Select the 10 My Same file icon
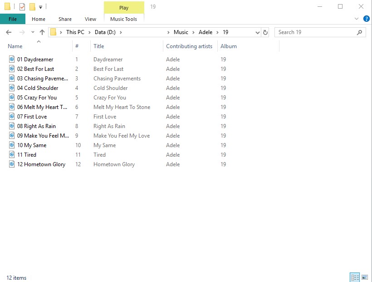Viewport: 372px width, 282px height. tap(12, 145)
